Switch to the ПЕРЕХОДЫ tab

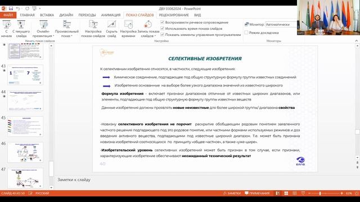pyautogui.click(x=87, y=15)
